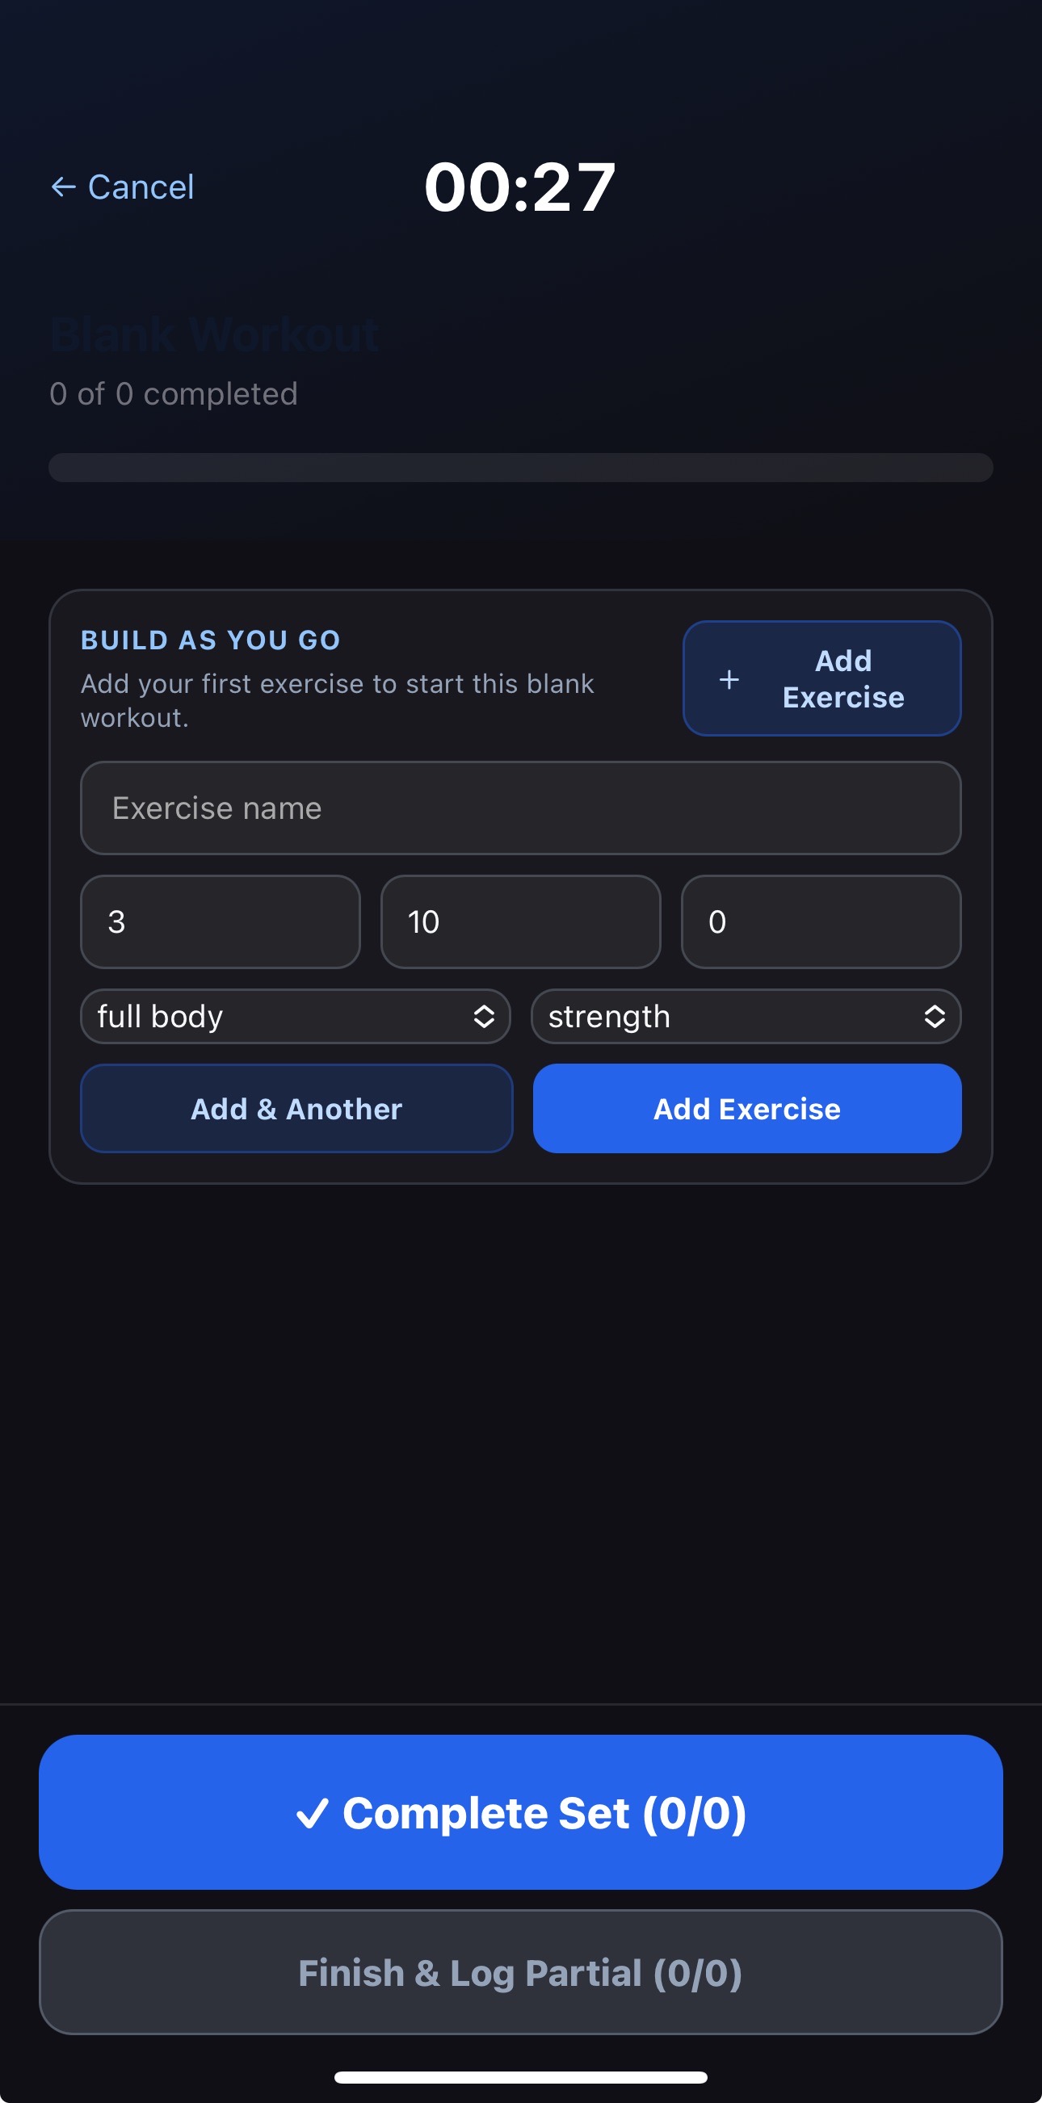1042x2103 pixels.
Task: Choose Finish & Log Partial (0/0)
Action: (521, 1973)
